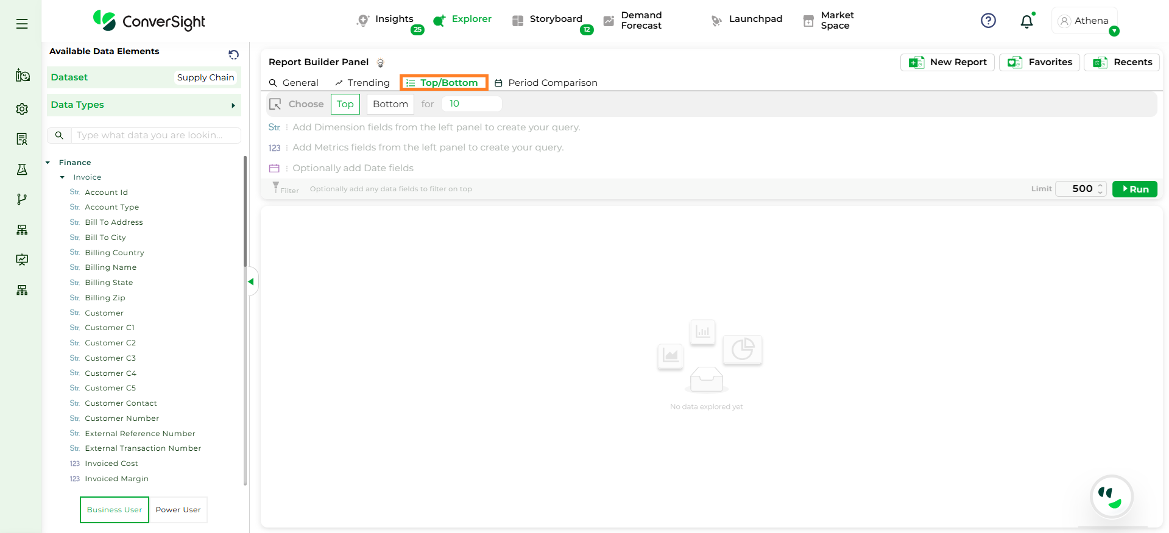
Task: Open the Athena chat assistant bubble
Action: click(1111, 496)
